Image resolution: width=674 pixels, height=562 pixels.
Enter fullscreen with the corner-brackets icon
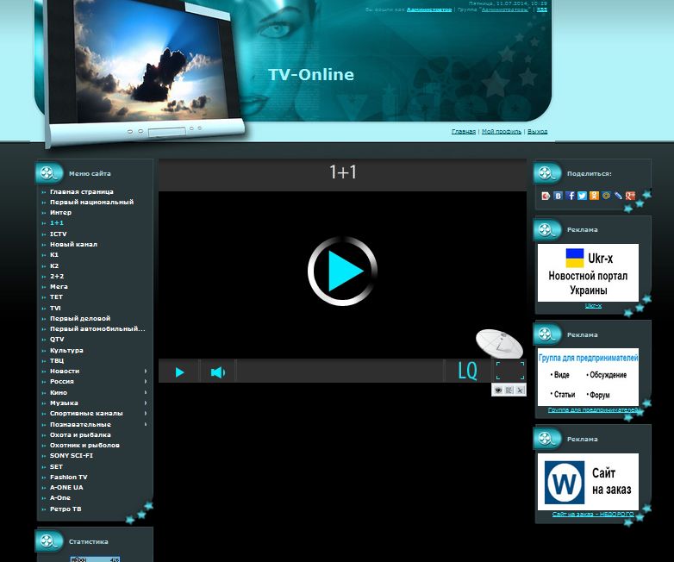click(509, 371)
